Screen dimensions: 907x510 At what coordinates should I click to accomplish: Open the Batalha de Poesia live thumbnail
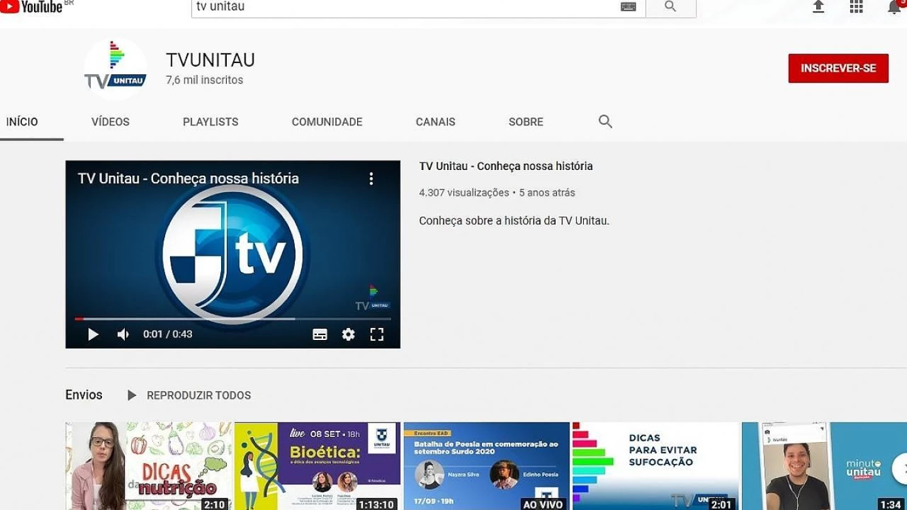[x=486, y=466]
